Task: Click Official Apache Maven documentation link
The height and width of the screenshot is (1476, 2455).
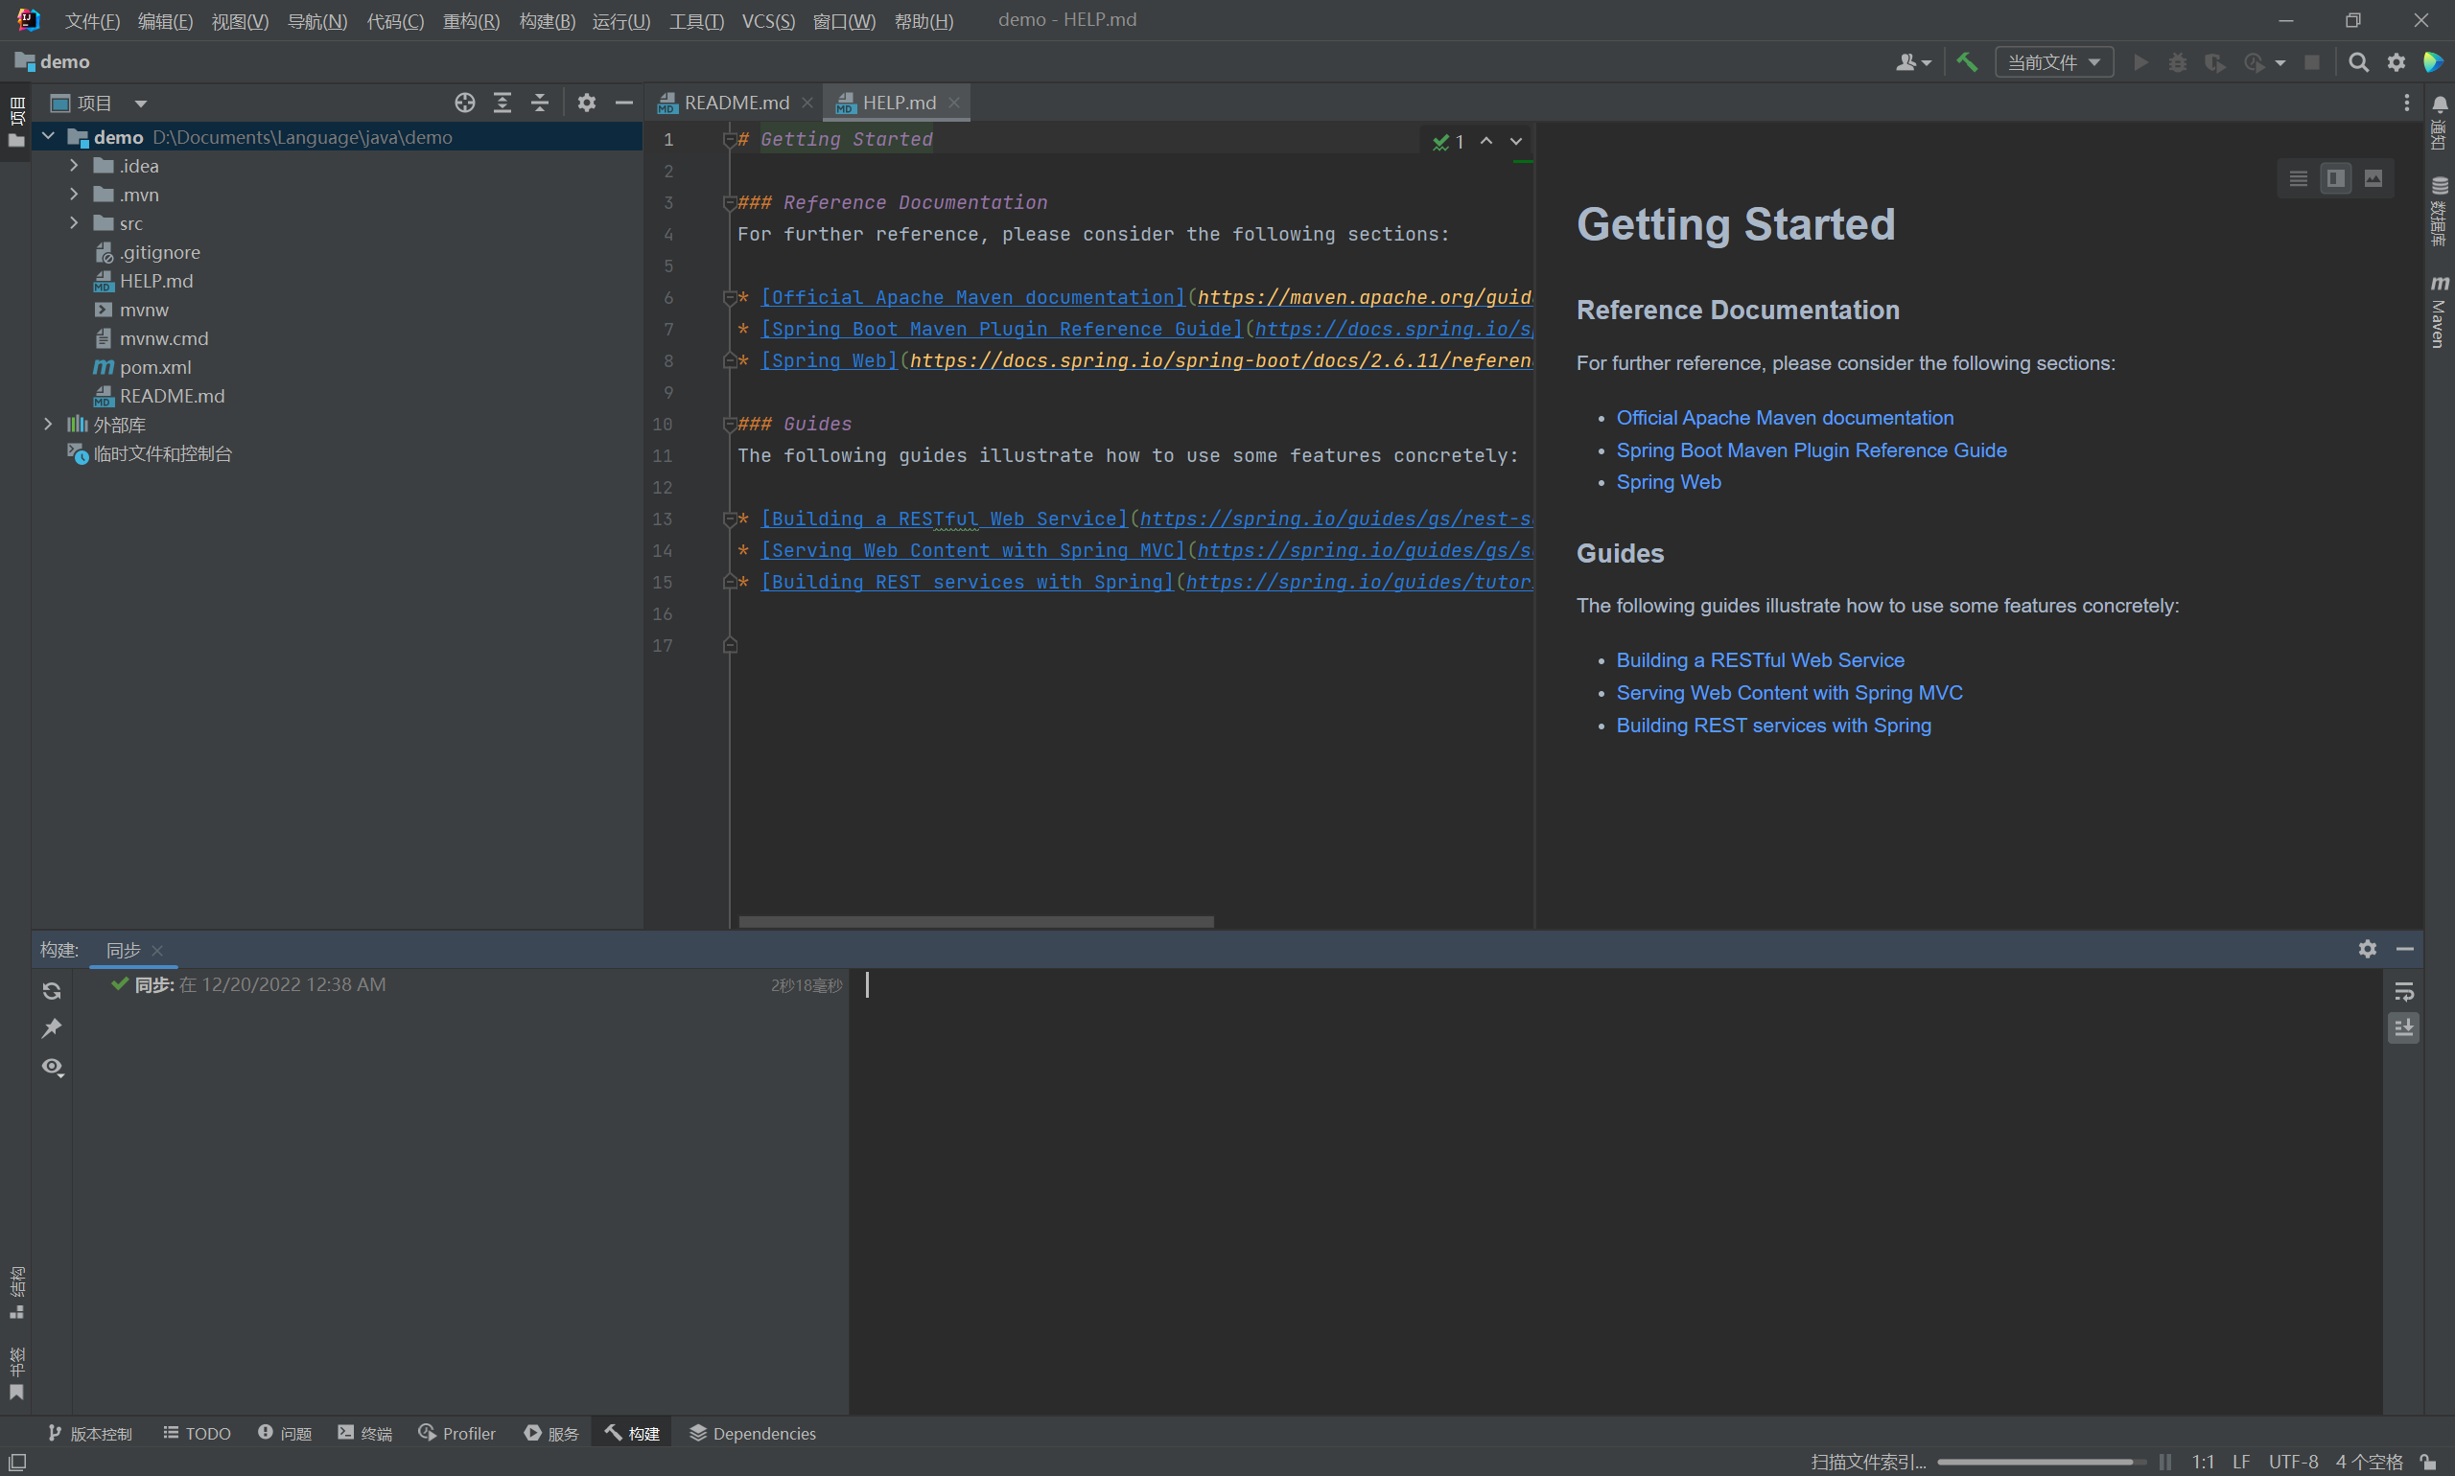Action: [x=1784, y=417]
